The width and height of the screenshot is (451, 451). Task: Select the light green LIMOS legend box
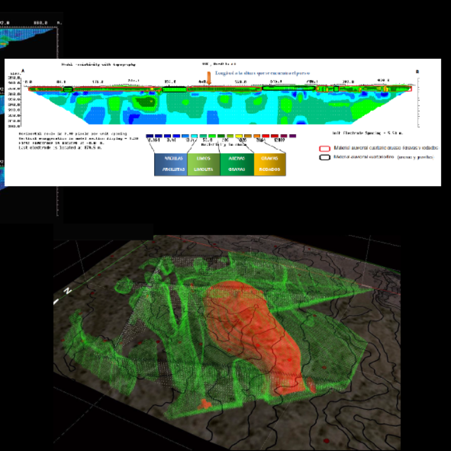pyautogui.click(x=204, y=164)
